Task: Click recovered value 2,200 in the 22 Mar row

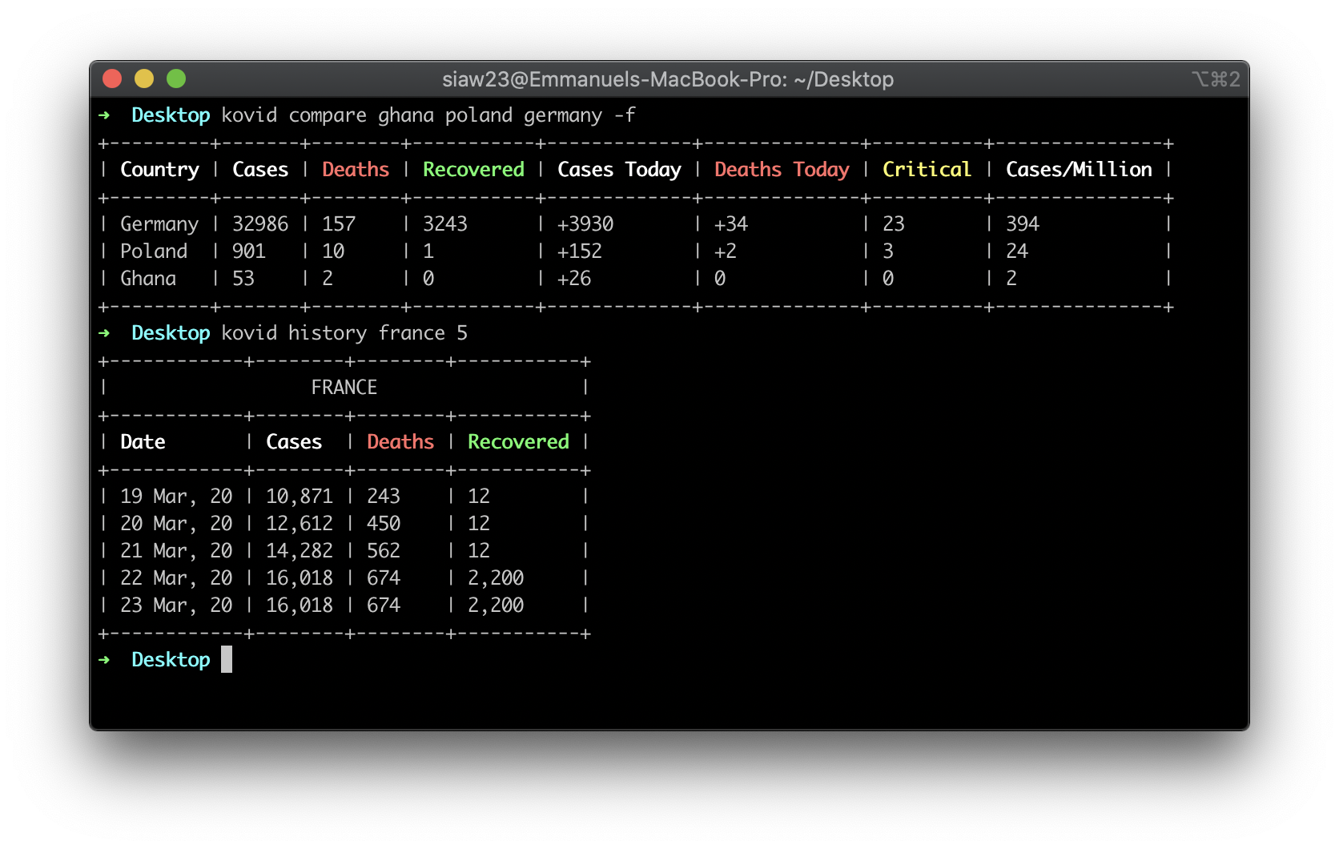Action: (x=496, y=578)
